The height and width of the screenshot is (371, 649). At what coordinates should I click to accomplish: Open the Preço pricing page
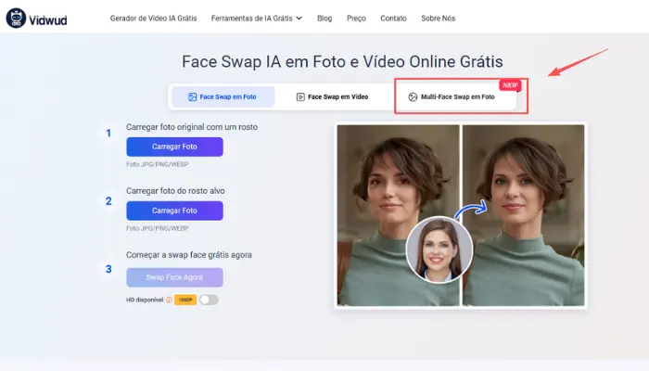356,19
